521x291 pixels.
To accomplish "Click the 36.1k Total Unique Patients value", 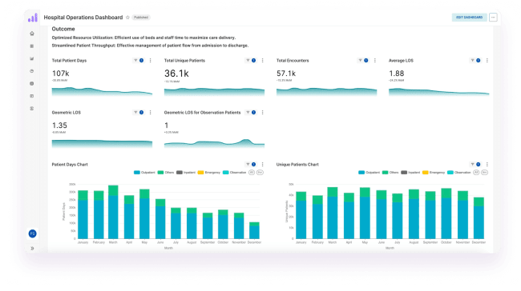I will pos(176,74).
